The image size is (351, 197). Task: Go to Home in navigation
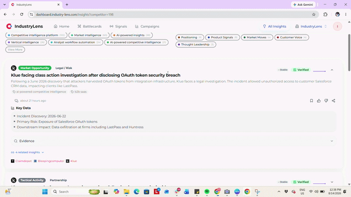click(x=61, y=26)
